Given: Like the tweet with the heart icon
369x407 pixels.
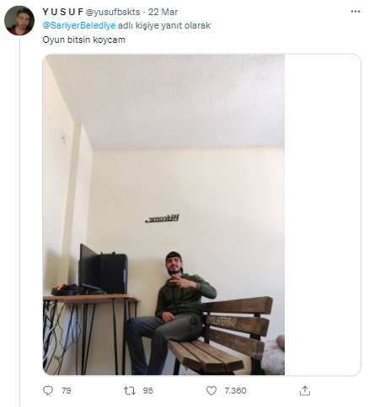Looking at the screenshot, I should (211, 390).
